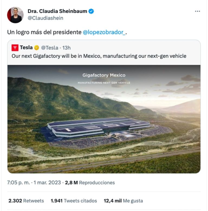Viewport: 208px width, 211px height.
Task: Click Tesla's gold verified badge
Action: 37,48
